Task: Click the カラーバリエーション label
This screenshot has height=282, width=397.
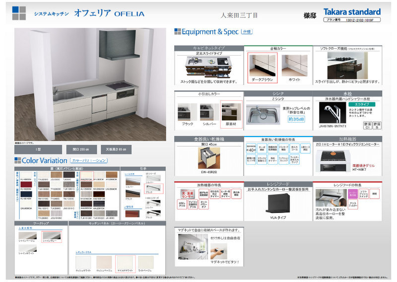Action: pos(89,160)
